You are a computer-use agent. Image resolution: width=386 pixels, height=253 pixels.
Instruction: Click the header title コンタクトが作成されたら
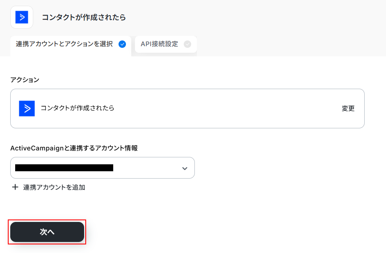coord(84,17)
